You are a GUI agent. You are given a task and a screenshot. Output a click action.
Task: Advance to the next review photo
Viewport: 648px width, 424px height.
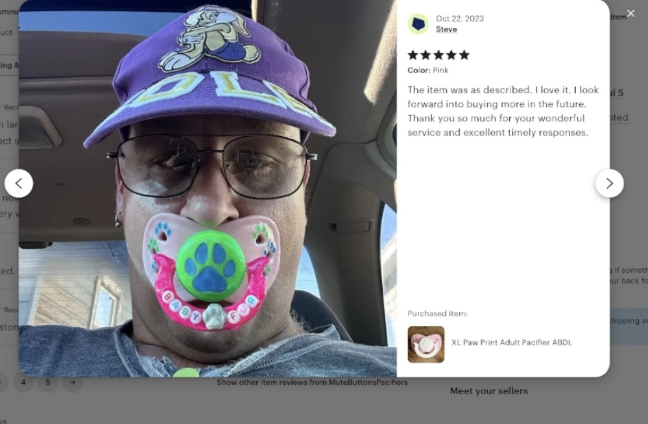click(x=609, y=183)
